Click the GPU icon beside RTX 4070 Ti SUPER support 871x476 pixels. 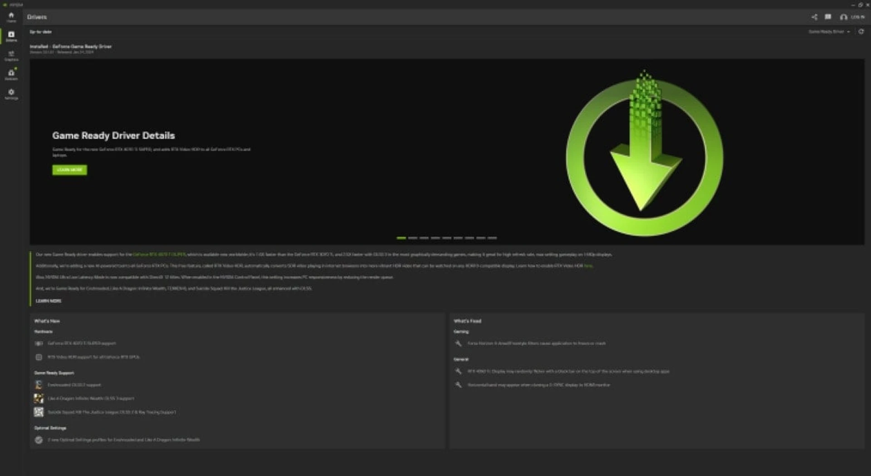[39, 344]
